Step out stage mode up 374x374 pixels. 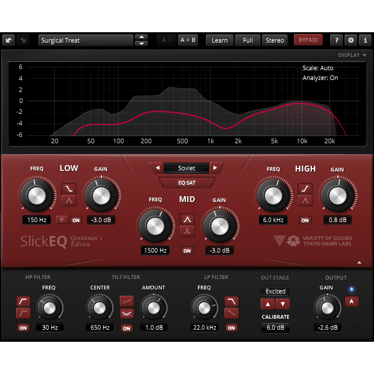click(x=268, y=304)
